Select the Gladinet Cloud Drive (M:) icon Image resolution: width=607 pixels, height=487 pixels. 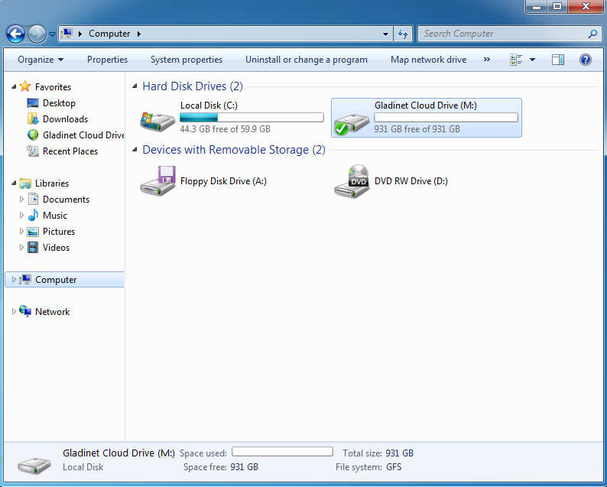point(352,123)
